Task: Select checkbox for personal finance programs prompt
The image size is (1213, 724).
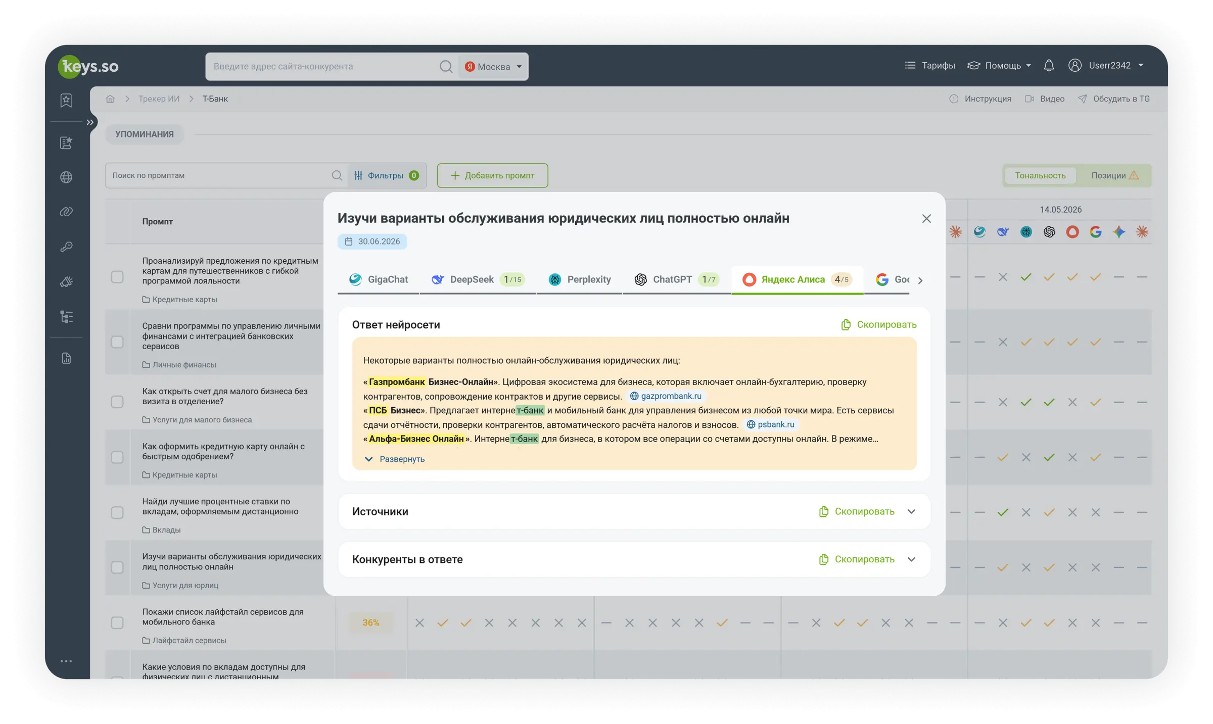Action: pyautogui.click(x=117, y=342)
